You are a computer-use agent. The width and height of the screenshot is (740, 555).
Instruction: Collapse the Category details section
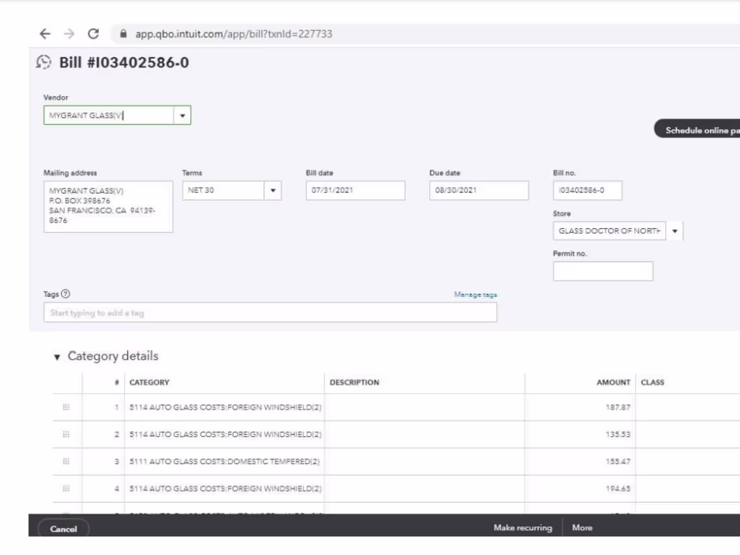pos(57,357)
